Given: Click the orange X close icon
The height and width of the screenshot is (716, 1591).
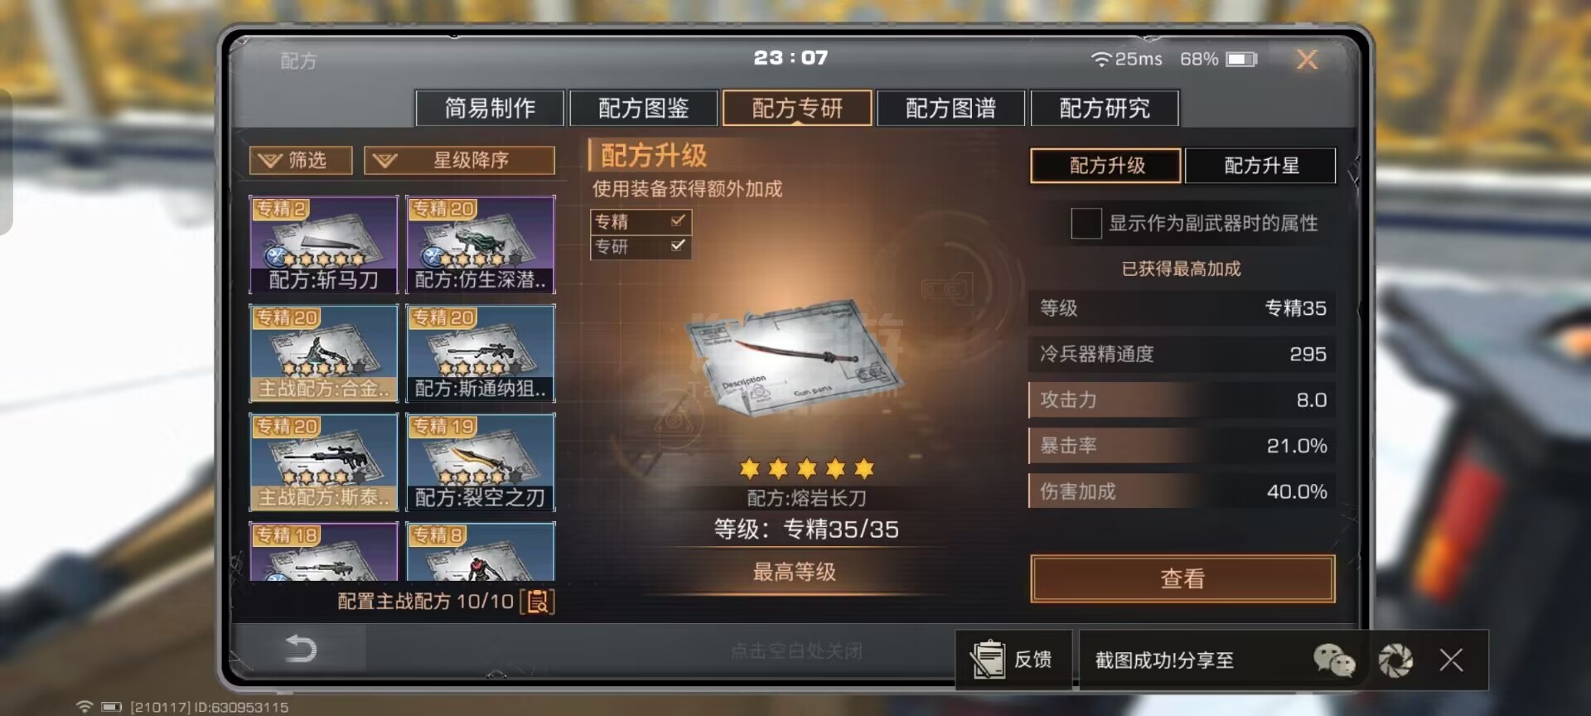Looking at the screenshot, I should point(1307,59).
